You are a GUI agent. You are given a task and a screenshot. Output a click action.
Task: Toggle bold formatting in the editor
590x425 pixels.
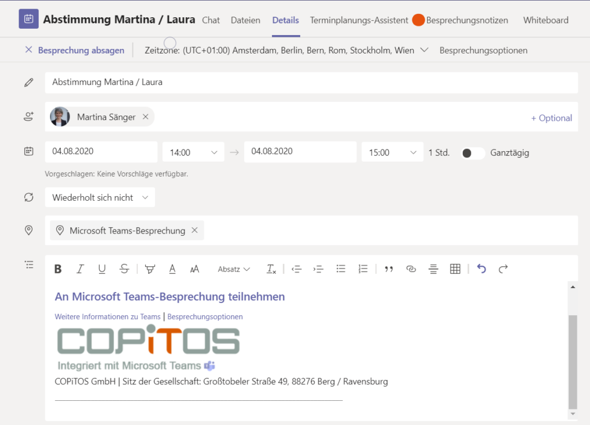pyautogui.click(x=58, y=269)
